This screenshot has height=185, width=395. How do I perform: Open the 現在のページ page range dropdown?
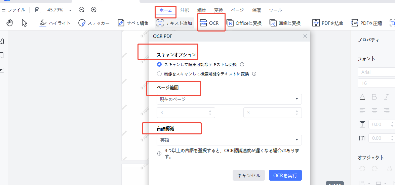point(229,99)
